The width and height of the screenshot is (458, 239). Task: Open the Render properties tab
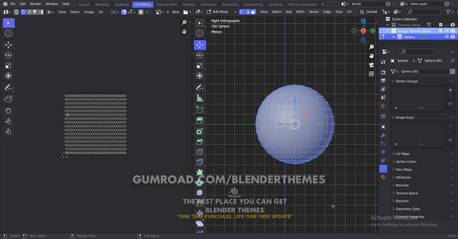point(383,72)
